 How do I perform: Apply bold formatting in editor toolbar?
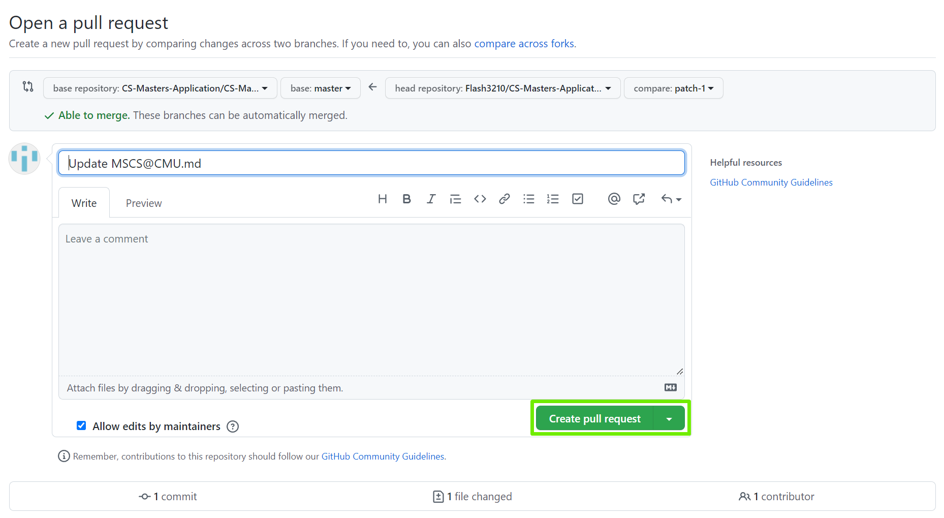pos(406,199)
